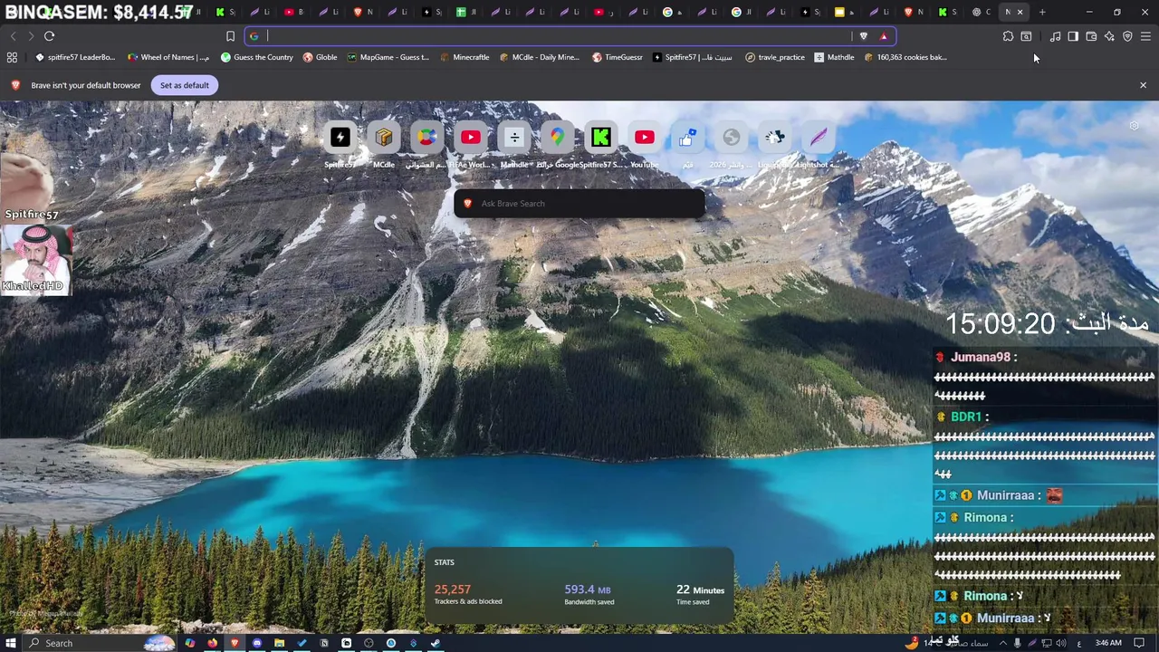Open Brave icon in Windows taskbar

tap(235, 643)
